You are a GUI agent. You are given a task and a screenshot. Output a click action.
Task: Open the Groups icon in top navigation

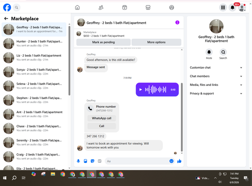[171, 8]
